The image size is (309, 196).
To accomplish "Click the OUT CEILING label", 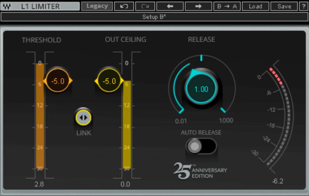I will 126,40.
